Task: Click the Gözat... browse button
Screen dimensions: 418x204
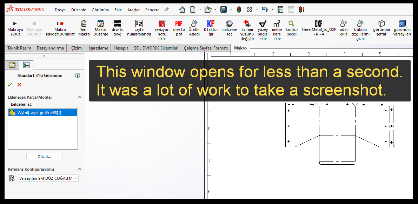Action: 44,157
